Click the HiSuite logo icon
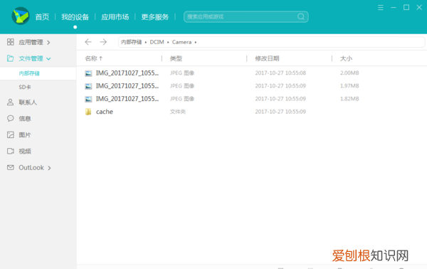Screen dimensions: 427x269 click(21, 16)
